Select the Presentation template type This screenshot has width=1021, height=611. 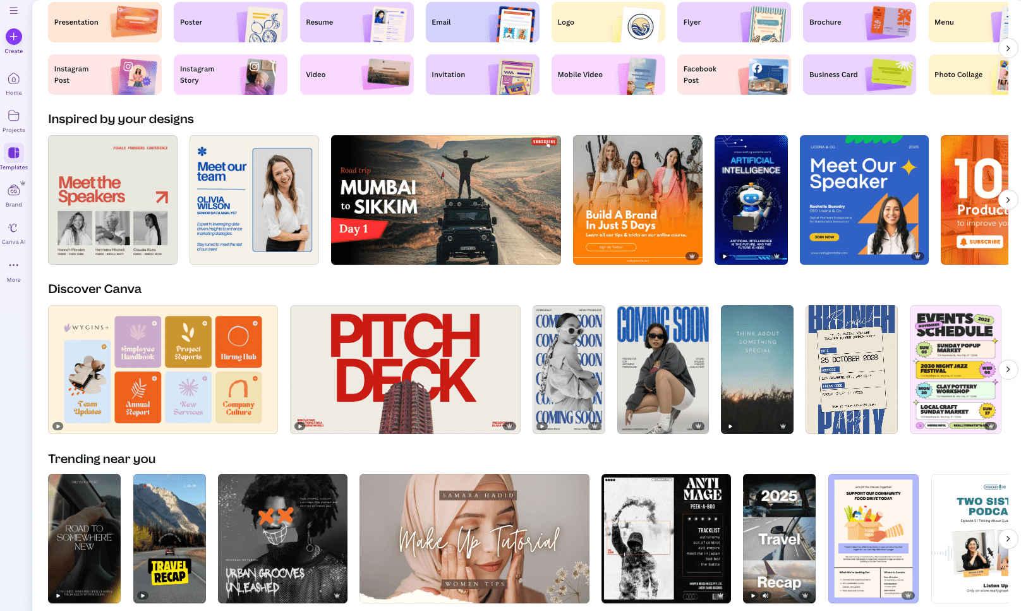pos(104,22)
